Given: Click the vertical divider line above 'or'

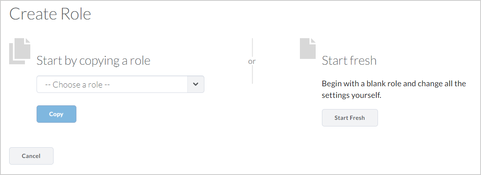Looking at the screenshot, I should 252,47.
